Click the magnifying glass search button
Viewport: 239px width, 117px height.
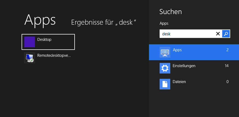coord(226,34)
